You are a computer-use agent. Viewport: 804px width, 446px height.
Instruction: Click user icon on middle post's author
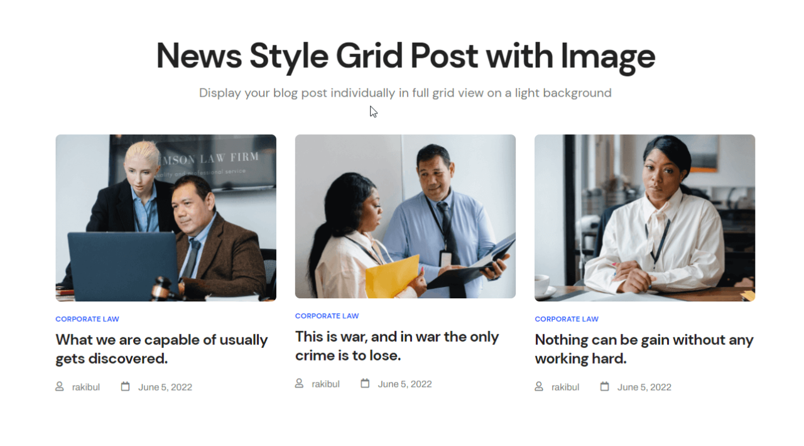point(299,383)
